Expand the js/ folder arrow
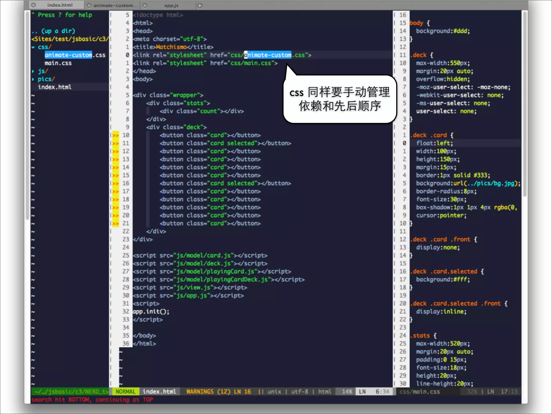Image resolution: width=552 pixels, height=414 pixels. (x=33, y=71)
